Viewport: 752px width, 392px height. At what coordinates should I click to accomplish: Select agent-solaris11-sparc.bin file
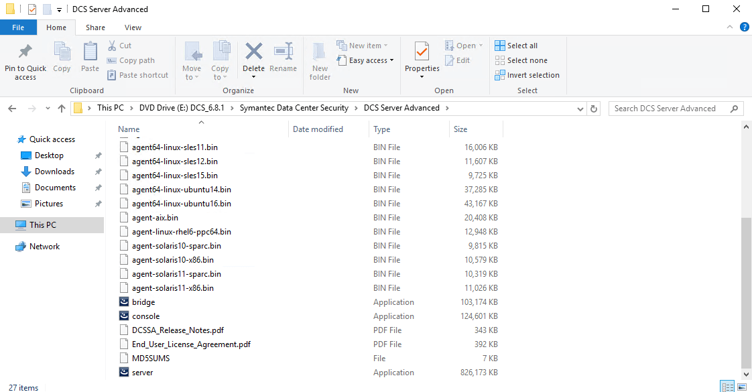[176, 274]
